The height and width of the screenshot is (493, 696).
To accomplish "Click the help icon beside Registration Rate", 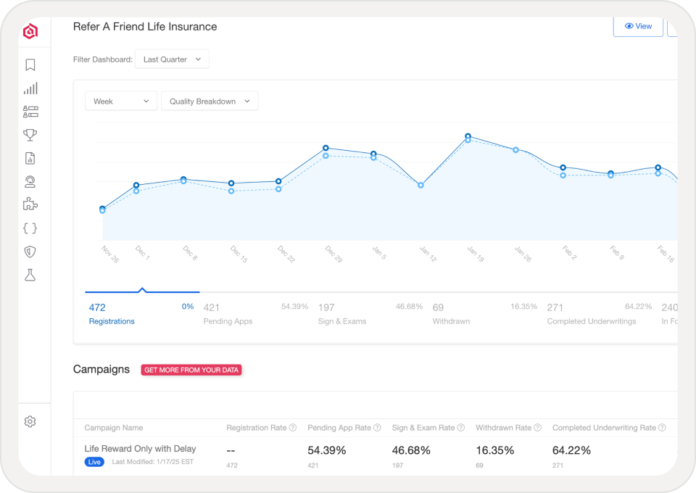I will pyautogui.click(x=292, y=427).
